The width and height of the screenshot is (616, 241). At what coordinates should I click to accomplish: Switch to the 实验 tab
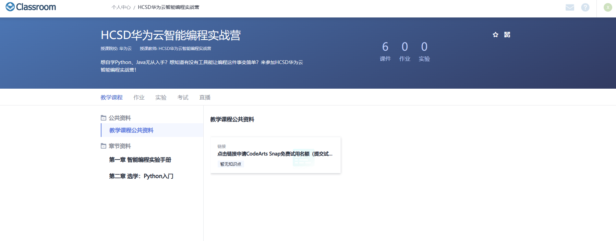pyautogui.click(x=161, y=98)
